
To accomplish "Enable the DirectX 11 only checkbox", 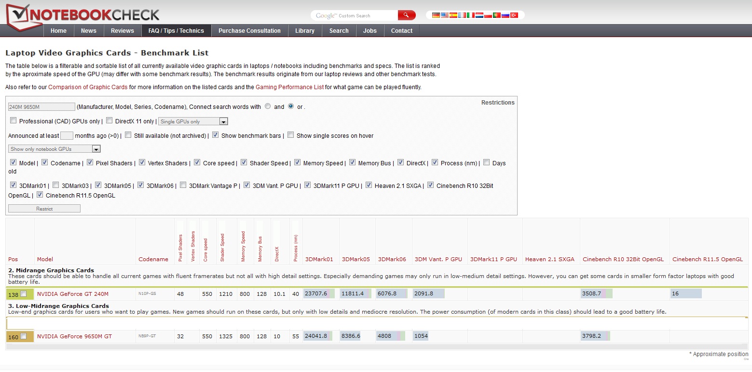I will [x=109, y=120].
